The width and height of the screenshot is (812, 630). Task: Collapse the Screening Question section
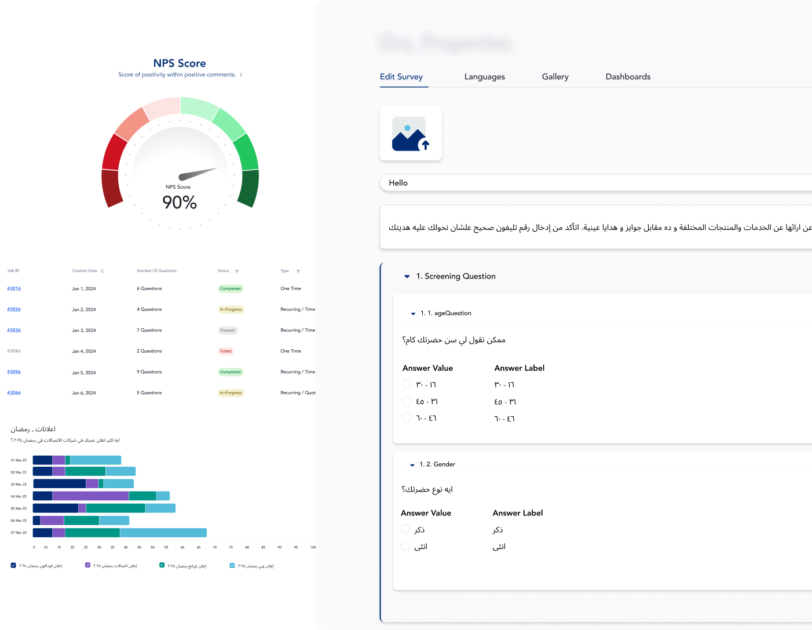(x=407, y=277)
